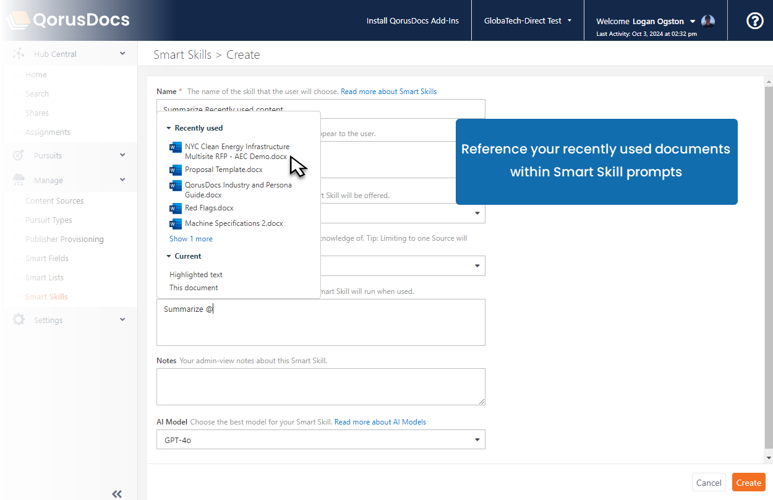Click Word icon beside Red Flags.docx

175,208
